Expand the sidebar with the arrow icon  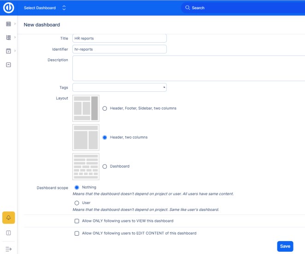click(8, 248)
